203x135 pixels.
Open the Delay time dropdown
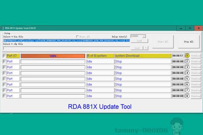[144, 36]
